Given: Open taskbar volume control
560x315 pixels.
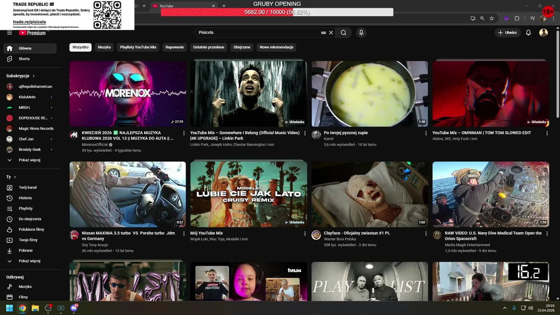Looking at the screenshot, I should [x=530, y=308].
